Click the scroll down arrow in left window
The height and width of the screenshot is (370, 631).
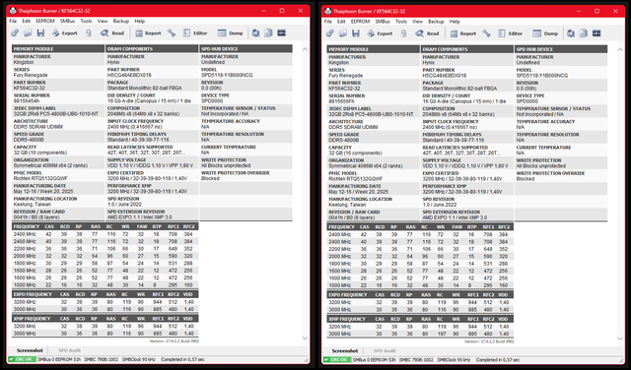coord(305,338)
